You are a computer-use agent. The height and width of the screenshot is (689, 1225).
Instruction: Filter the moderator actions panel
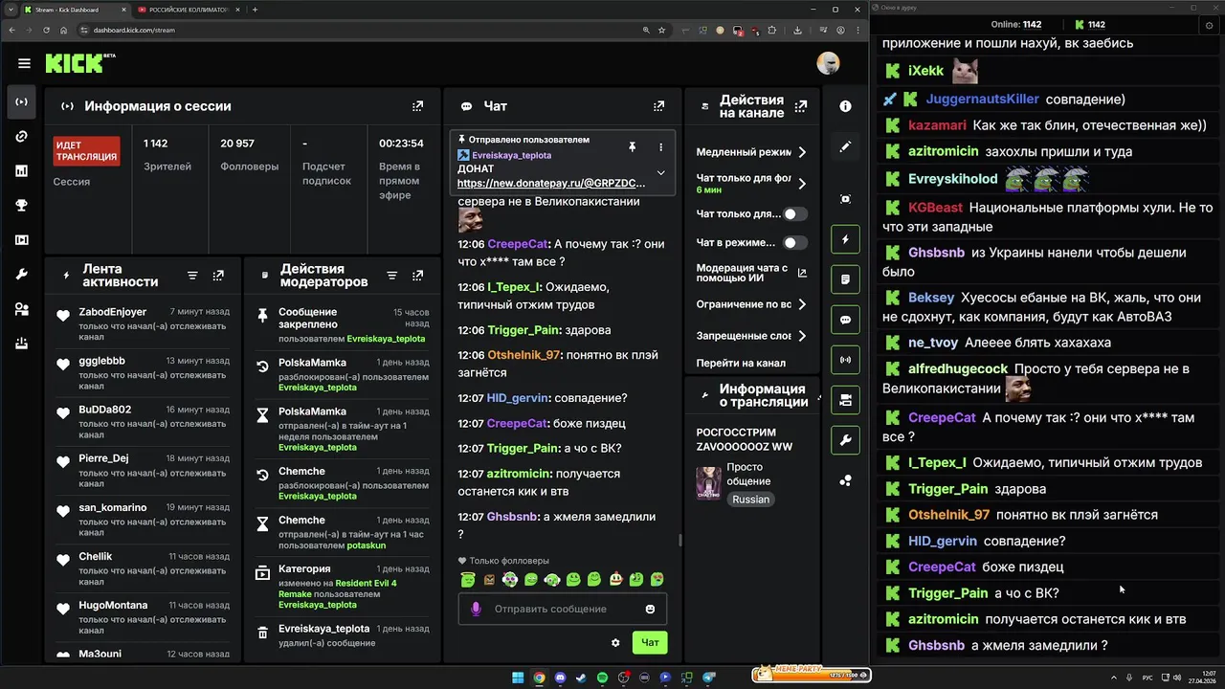[391, 276]
